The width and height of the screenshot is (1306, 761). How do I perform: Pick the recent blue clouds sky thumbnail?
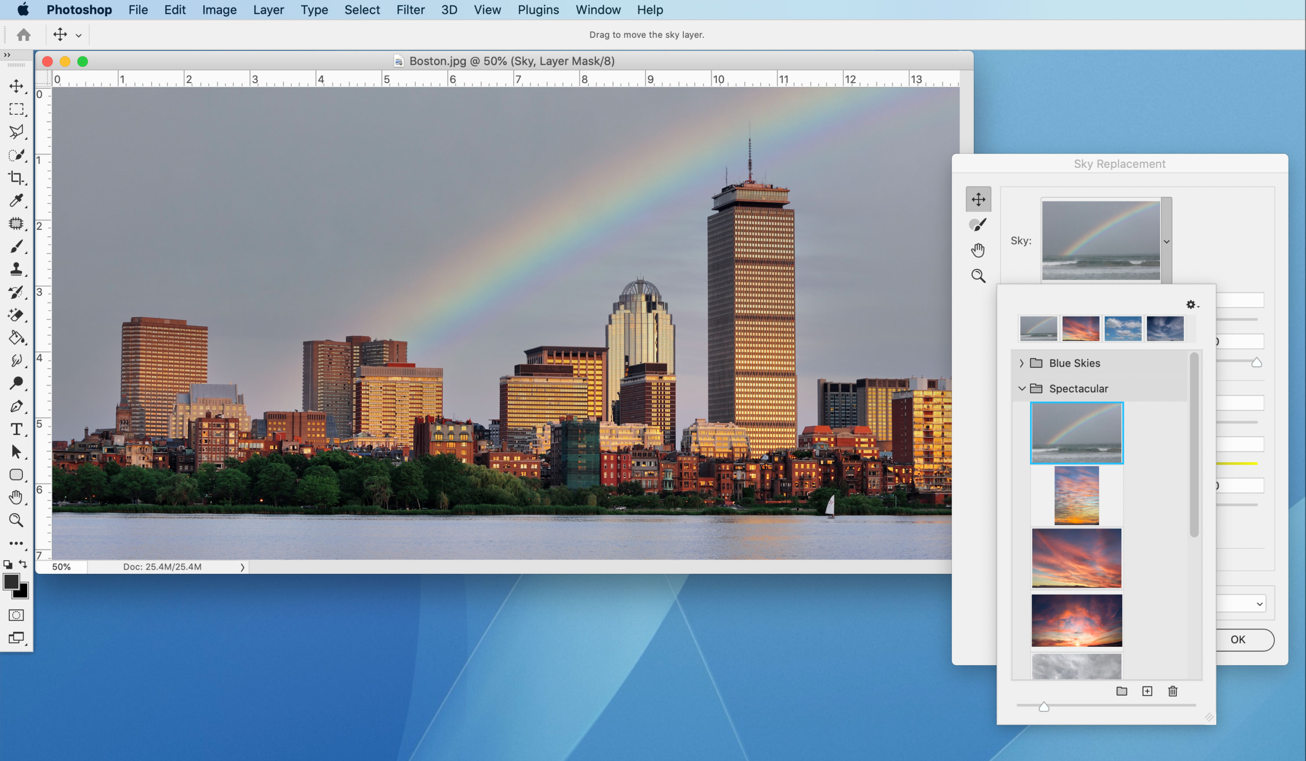click(1122, 328)
